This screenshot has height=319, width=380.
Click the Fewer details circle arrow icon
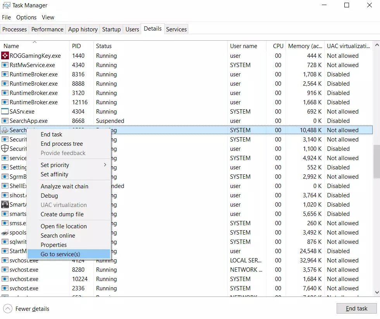point(7,309)
